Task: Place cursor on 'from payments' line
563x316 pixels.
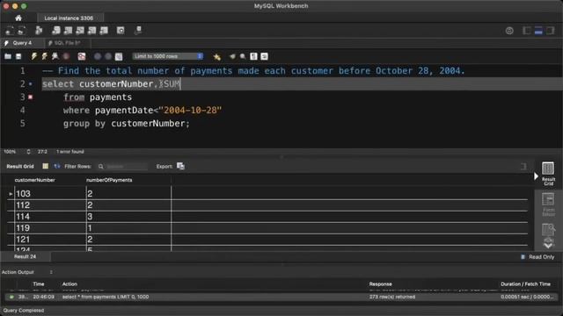Action: tap(98, 97)
